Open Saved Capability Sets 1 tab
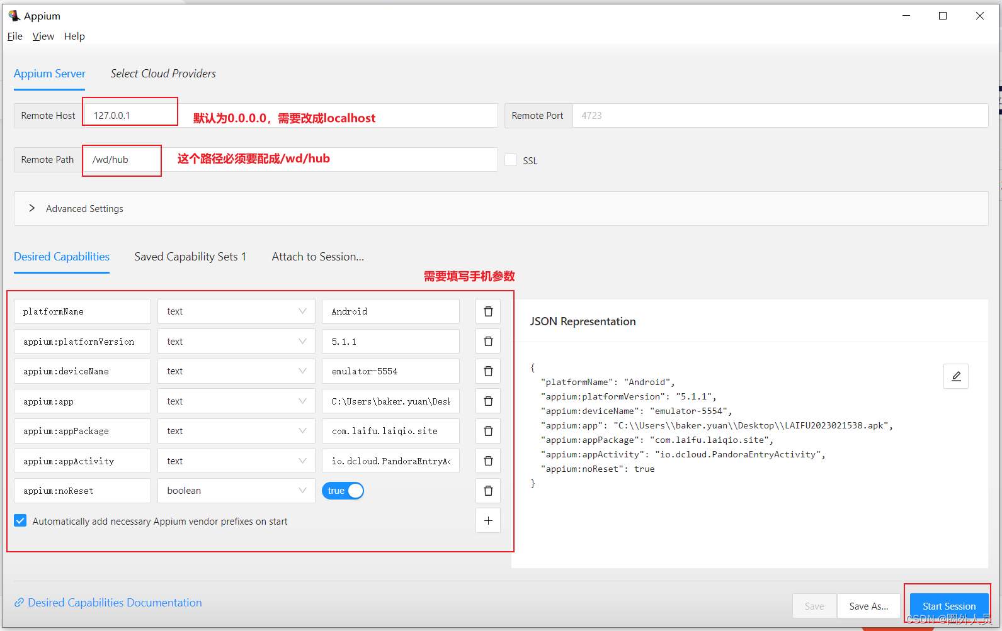This screenshot has height=631, width=1002. 190,257
